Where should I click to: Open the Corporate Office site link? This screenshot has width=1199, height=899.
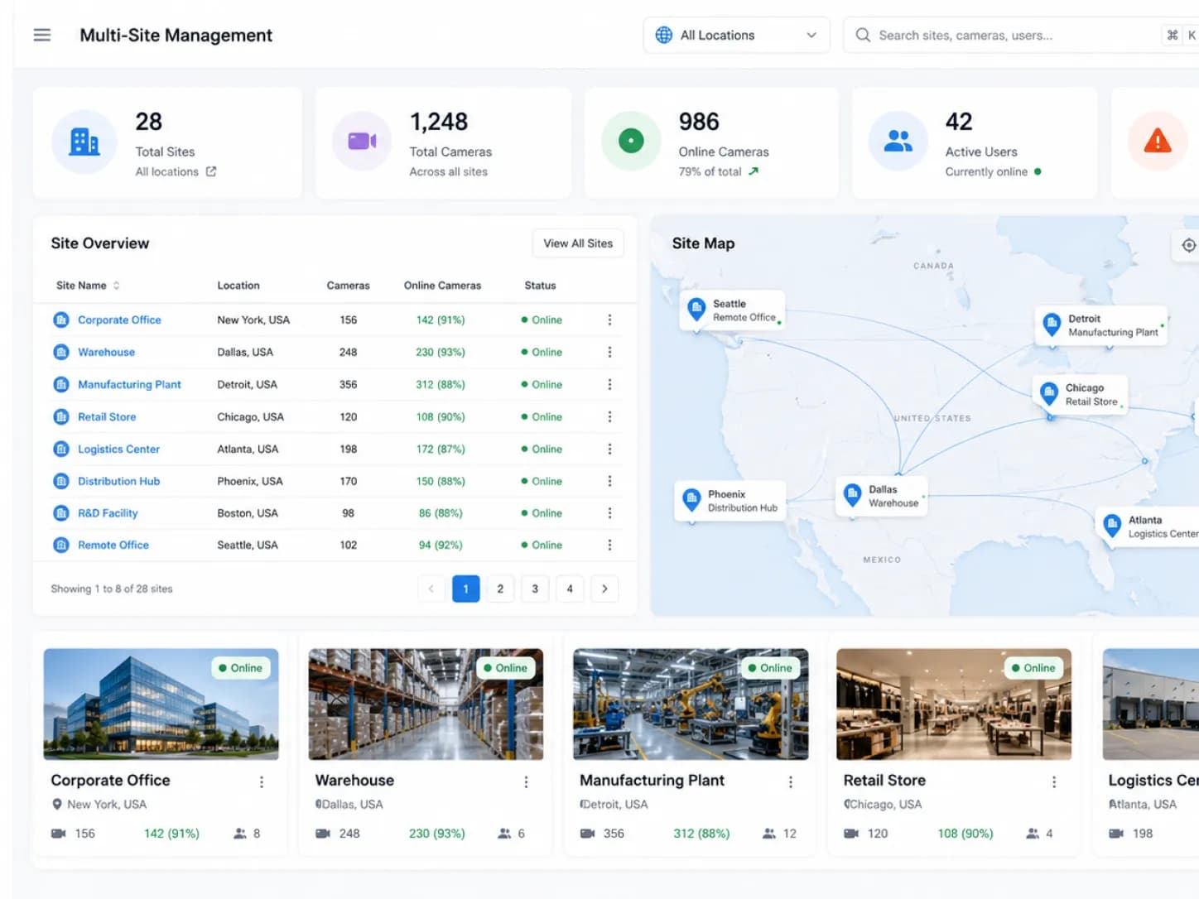[x=119, y=320]
